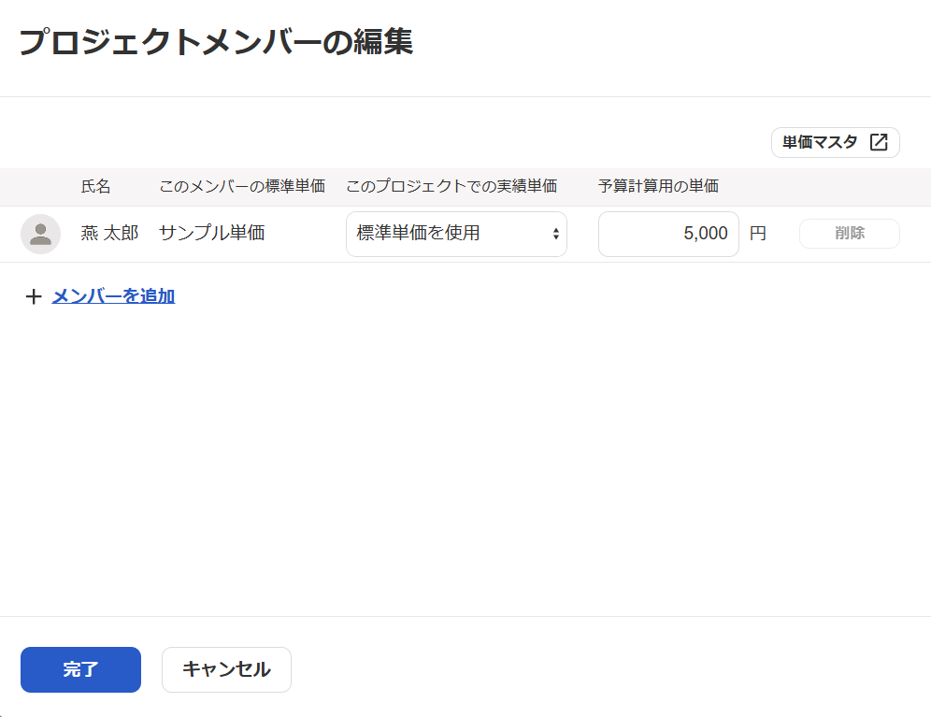Click the 氏名 column header
The image size is (931, 717).
click(95, 187)
